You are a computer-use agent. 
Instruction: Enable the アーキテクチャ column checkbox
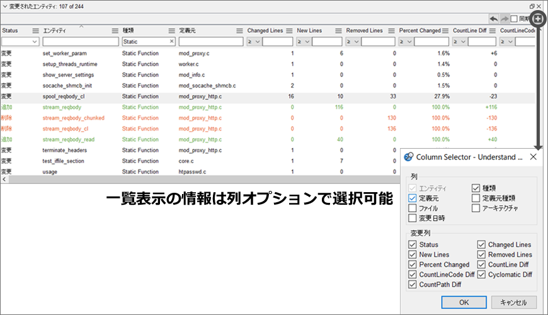[x=476, y=208]
